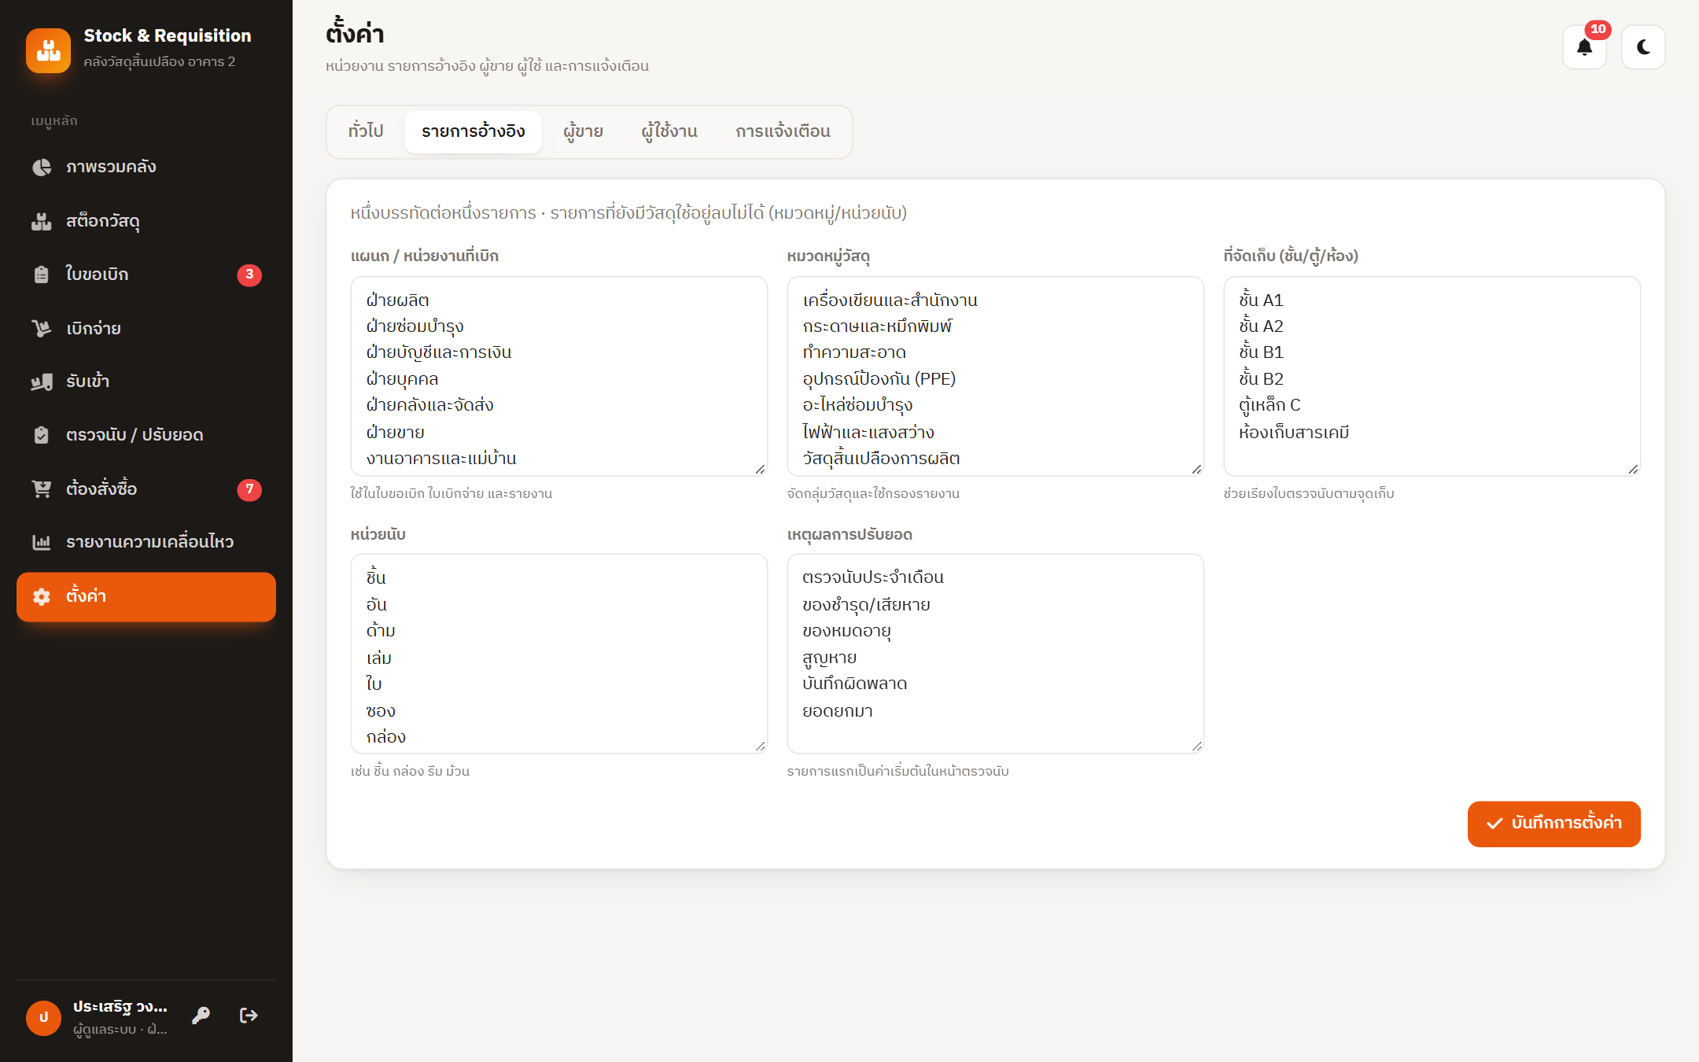Click in แผนก / หน่วยงานที่เบิก textarea
Viewport: 1699px width, 1062px height.
pos(558,376)
